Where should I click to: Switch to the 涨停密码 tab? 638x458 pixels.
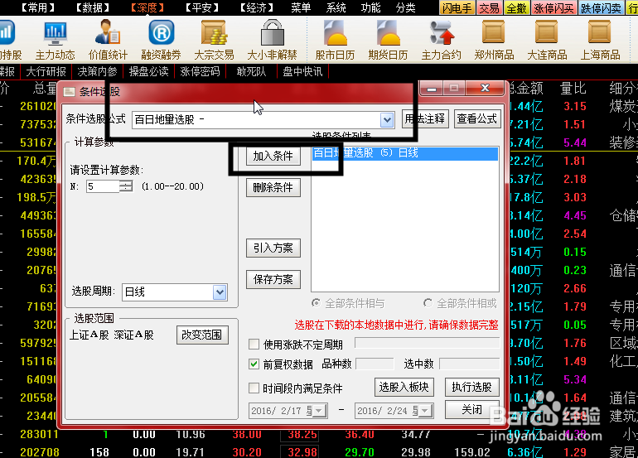click(200, 71)
